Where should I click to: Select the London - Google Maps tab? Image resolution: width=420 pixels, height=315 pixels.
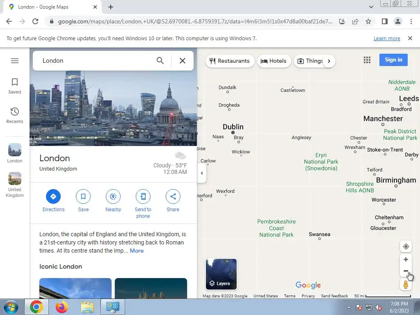[52, 7]
